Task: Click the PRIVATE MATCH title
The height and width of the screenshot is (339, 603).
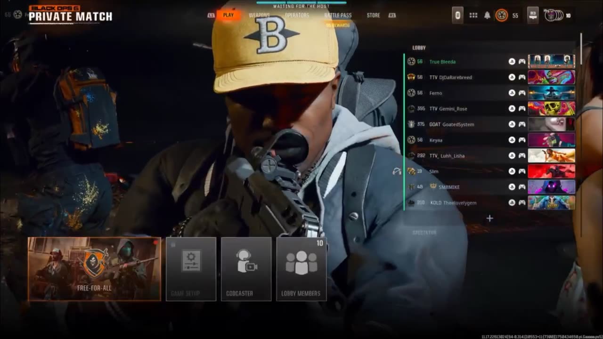Action: point(71,17)
